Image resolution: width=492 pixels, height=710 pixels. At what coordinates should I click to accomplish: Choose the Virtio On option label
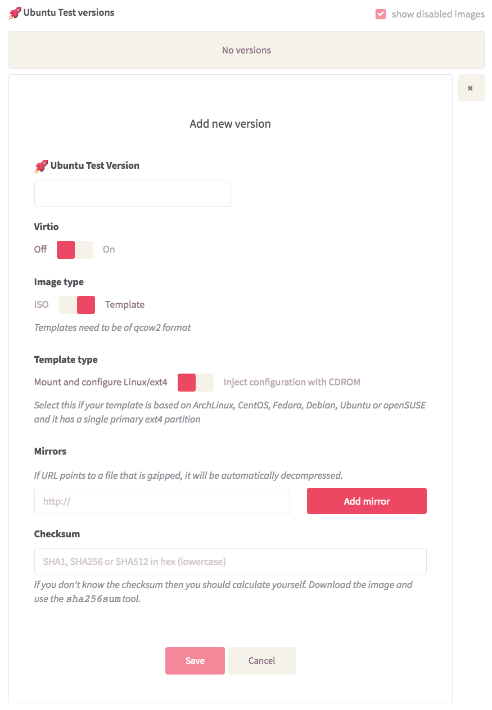(109, 250)
